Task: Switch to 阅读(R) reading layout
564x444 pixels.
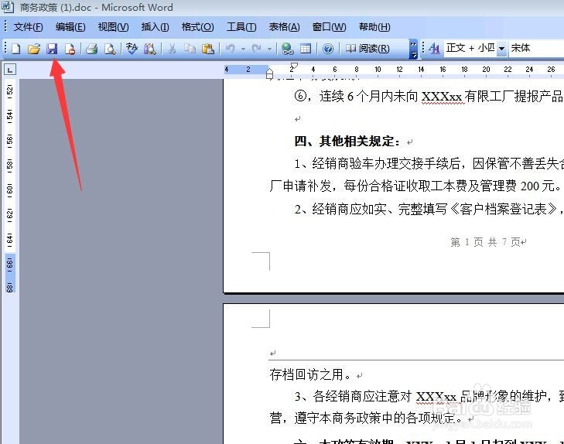Action: 367,49
